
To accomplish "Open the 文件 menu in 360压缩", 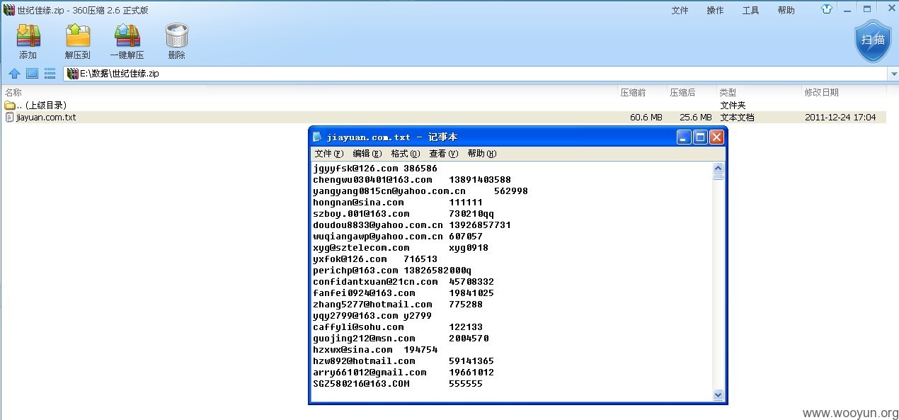I will 680,10.
